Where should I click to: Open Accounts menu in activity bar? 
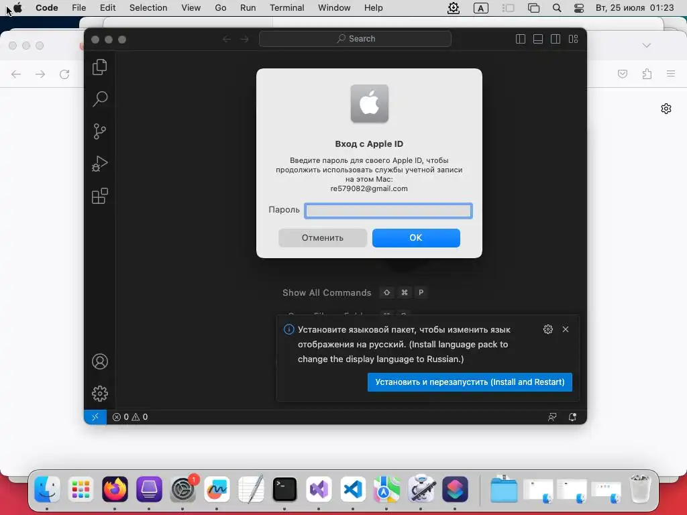coord(100,361)
